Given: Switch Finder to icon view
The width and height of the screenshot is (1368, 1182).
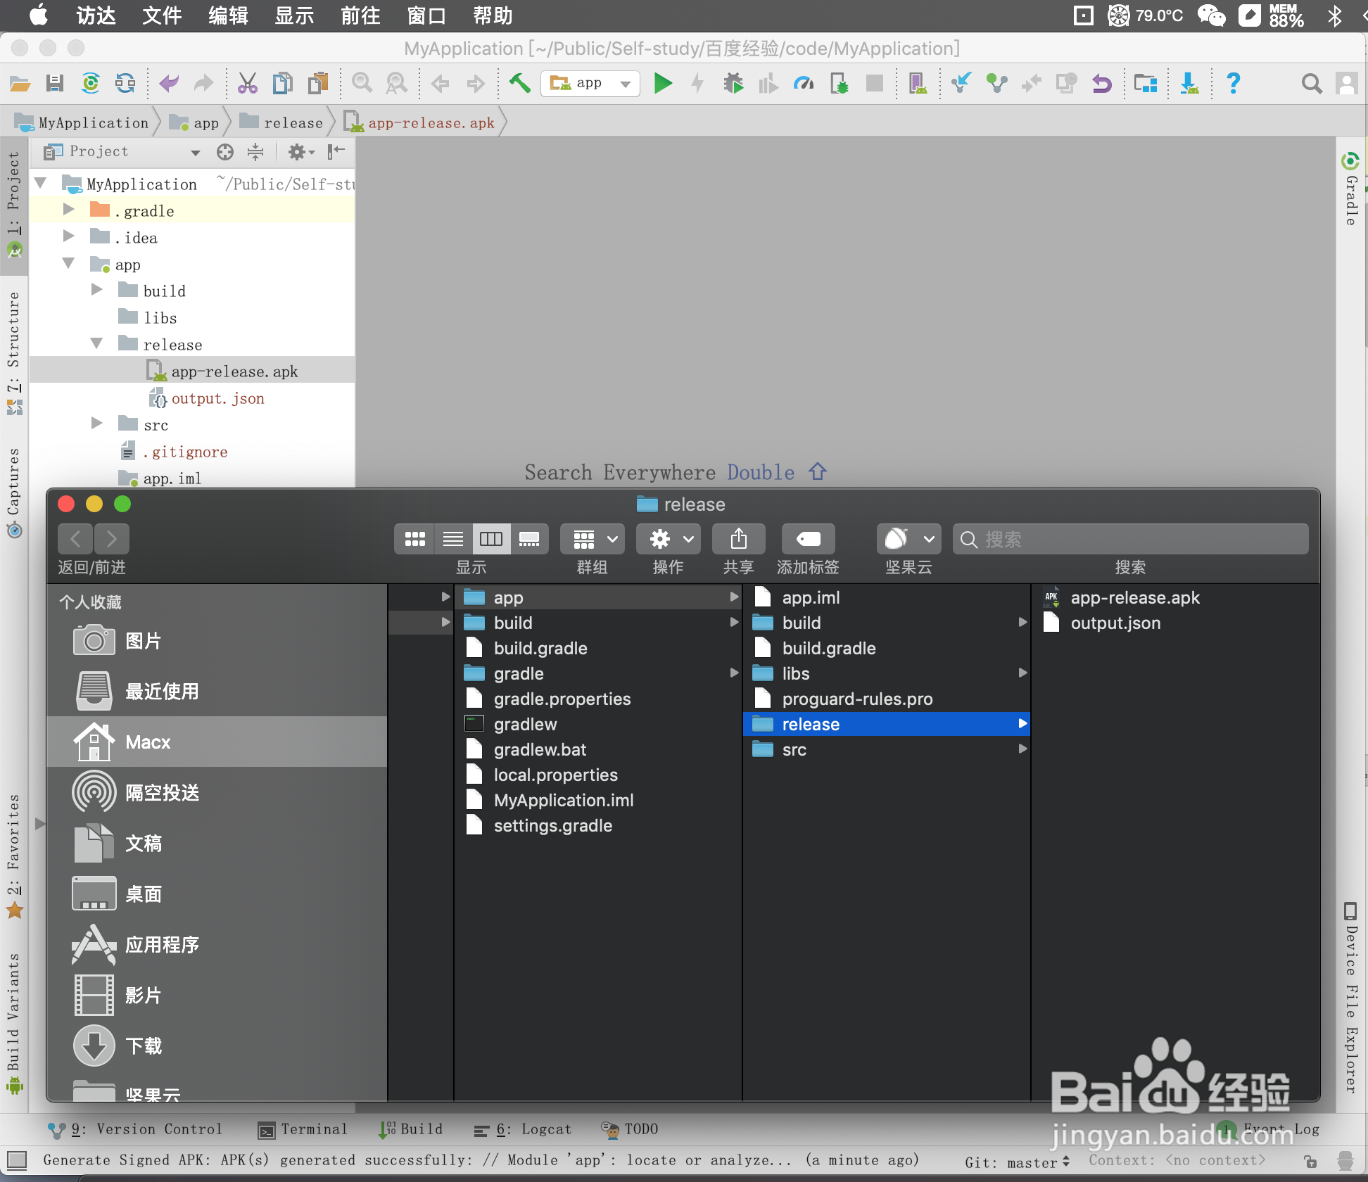Looking at the screenshot, I should click(x=414, y=540).
